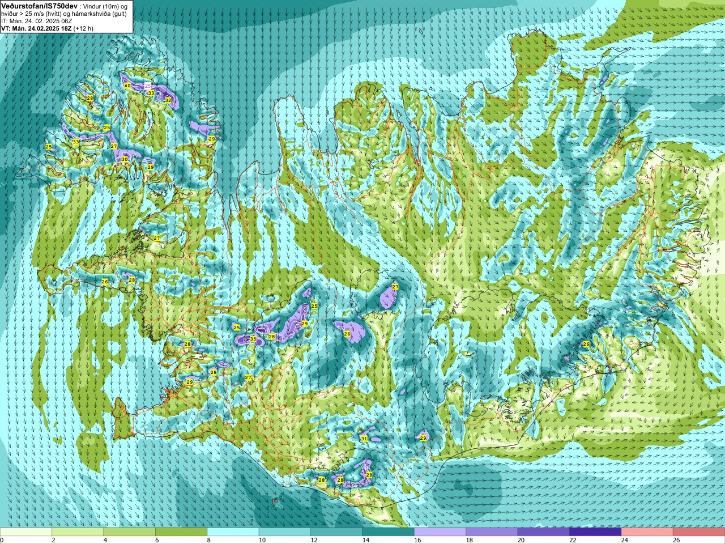Click the 'IT: Mán. 24. 02. 2025 06Z' line
725x544 pixels.
(x=36, y=21)
